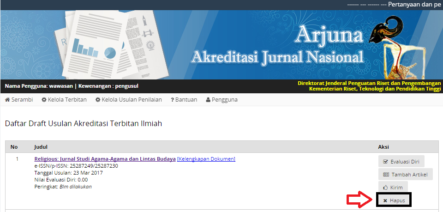Click the gear icon beside Kelola Usulan Penilaian

click(x=98, y=100)
